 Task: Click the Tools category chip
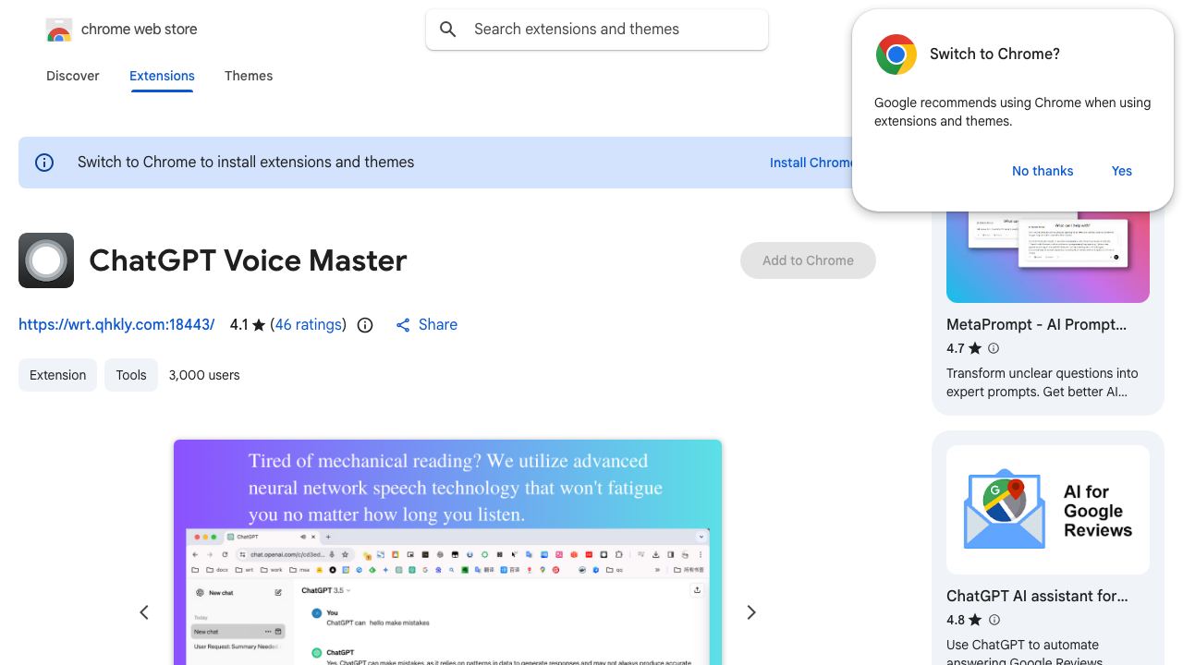pos(131,375)
